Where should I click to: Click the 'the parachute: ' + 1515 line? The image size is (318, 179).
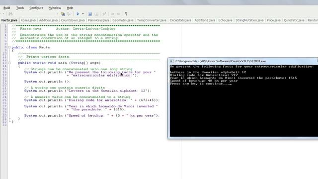pyautogui.click(x=96, y=109)
